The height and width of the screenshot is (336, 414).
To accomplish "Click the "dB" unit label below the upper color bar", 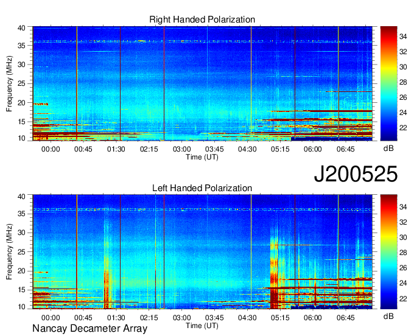I will pos(388,149).
